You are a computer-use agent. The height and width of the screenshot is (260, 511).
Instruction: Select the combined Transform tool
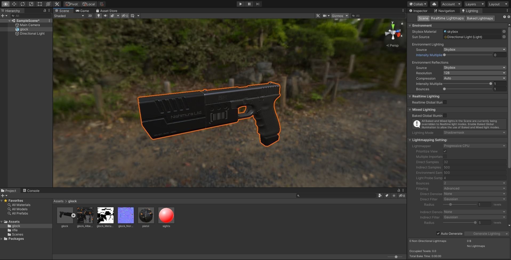(x=48, y=4)
